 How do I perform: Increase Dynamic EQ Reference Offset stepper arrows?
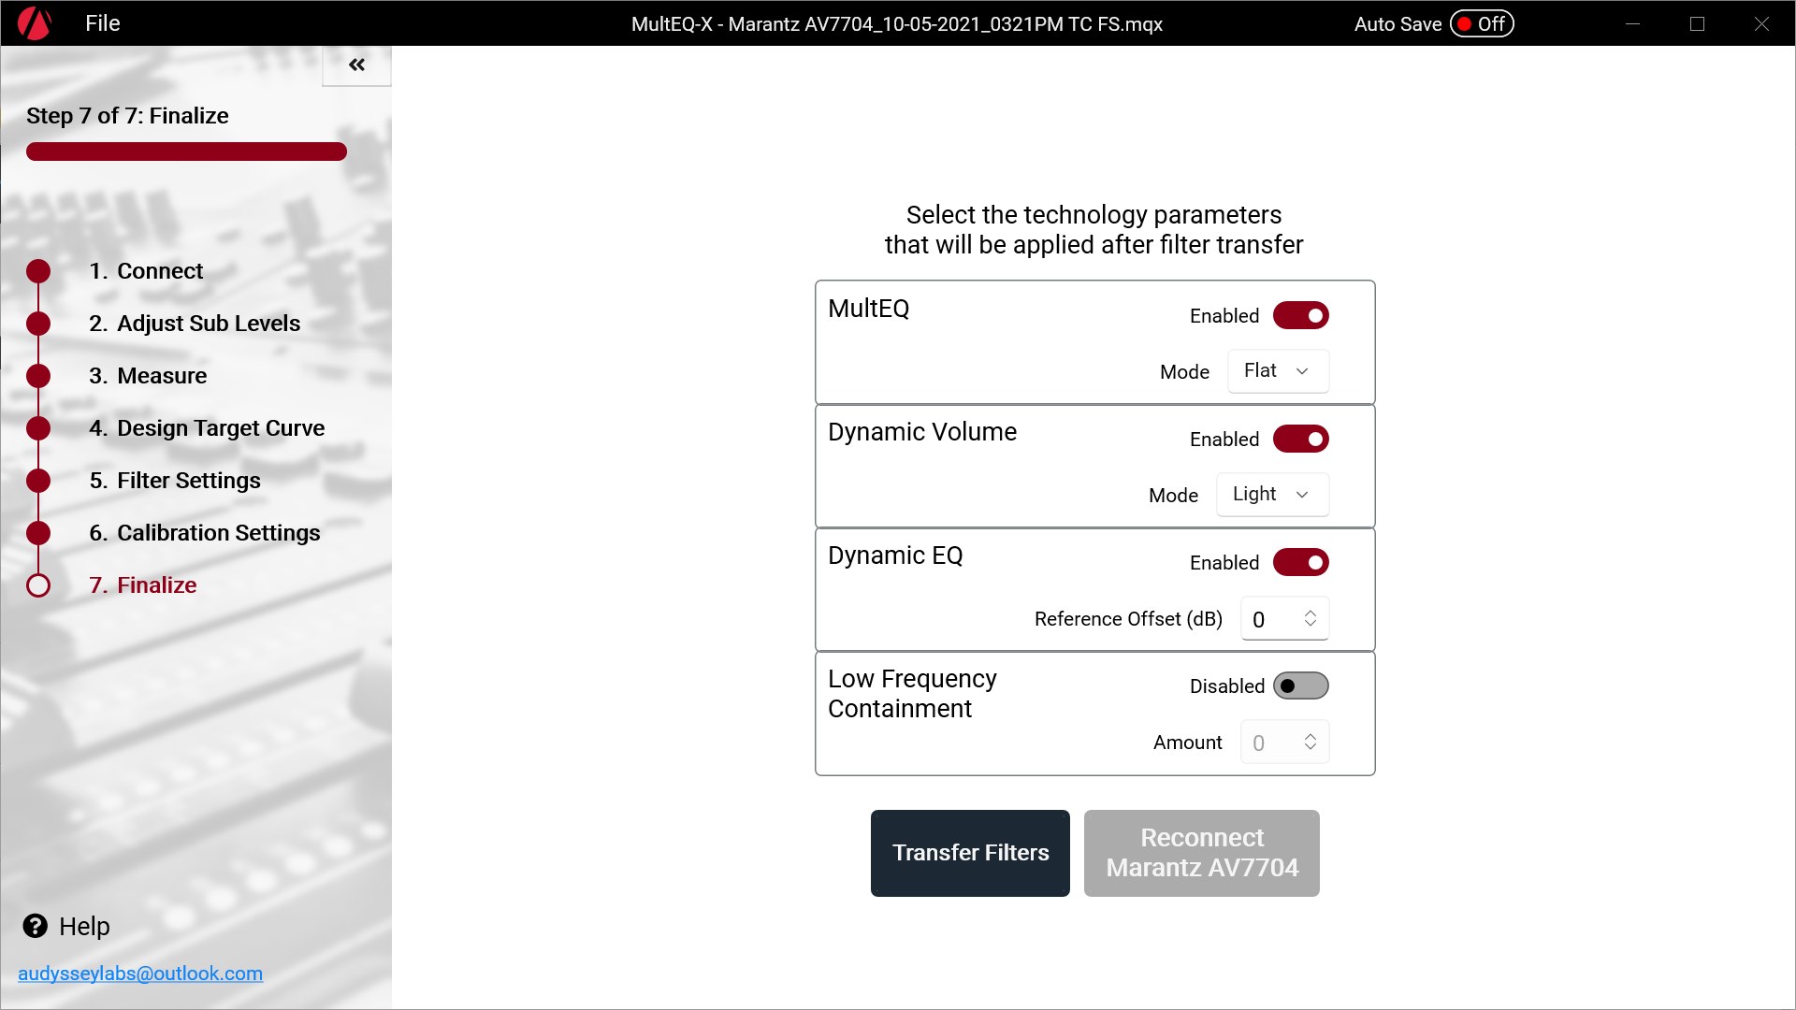(x=1311, y=613)
